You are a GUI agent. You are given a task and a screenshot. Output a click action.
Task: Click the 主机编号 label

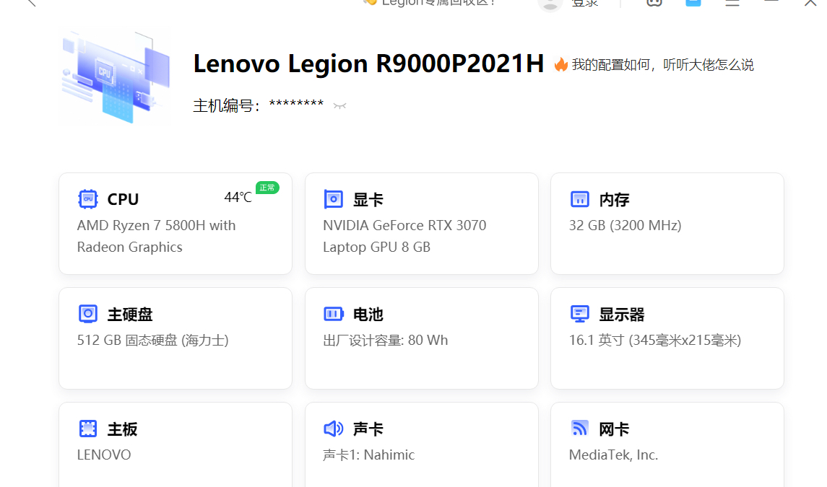pyautogui.click(x=226, y=105)
